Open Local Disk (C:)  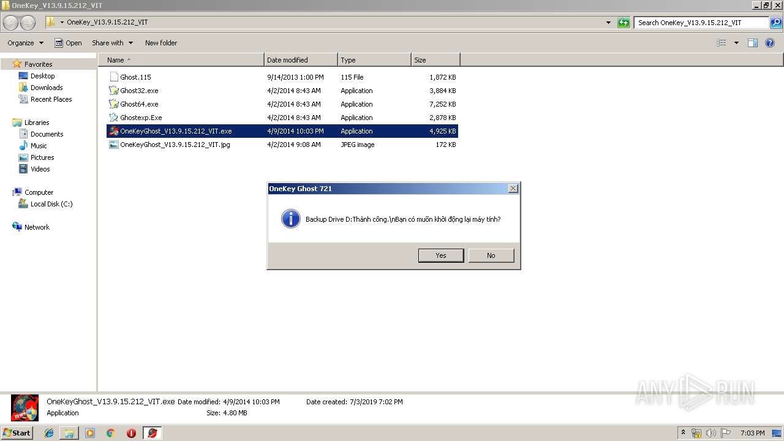(51, 204)
